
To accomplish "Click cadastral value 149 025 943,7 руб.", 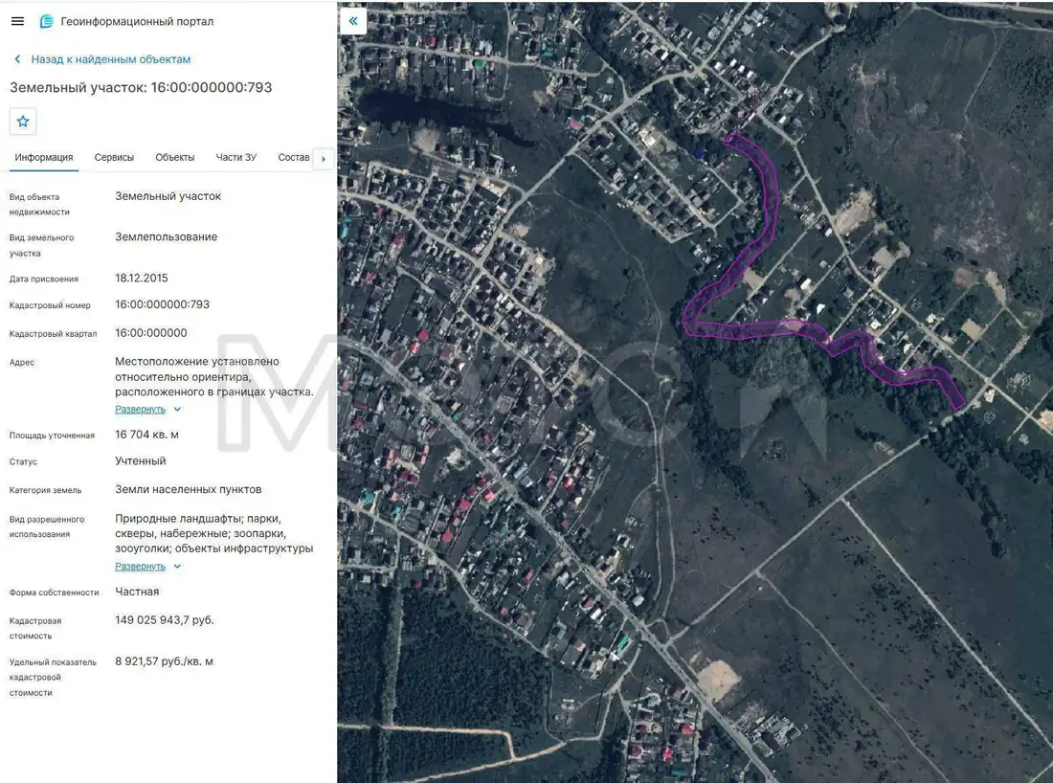I will 165,620.
